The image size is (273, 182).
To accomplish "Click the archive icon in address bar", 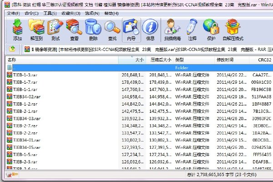I will pyautogui.click(x=27, y=49).
